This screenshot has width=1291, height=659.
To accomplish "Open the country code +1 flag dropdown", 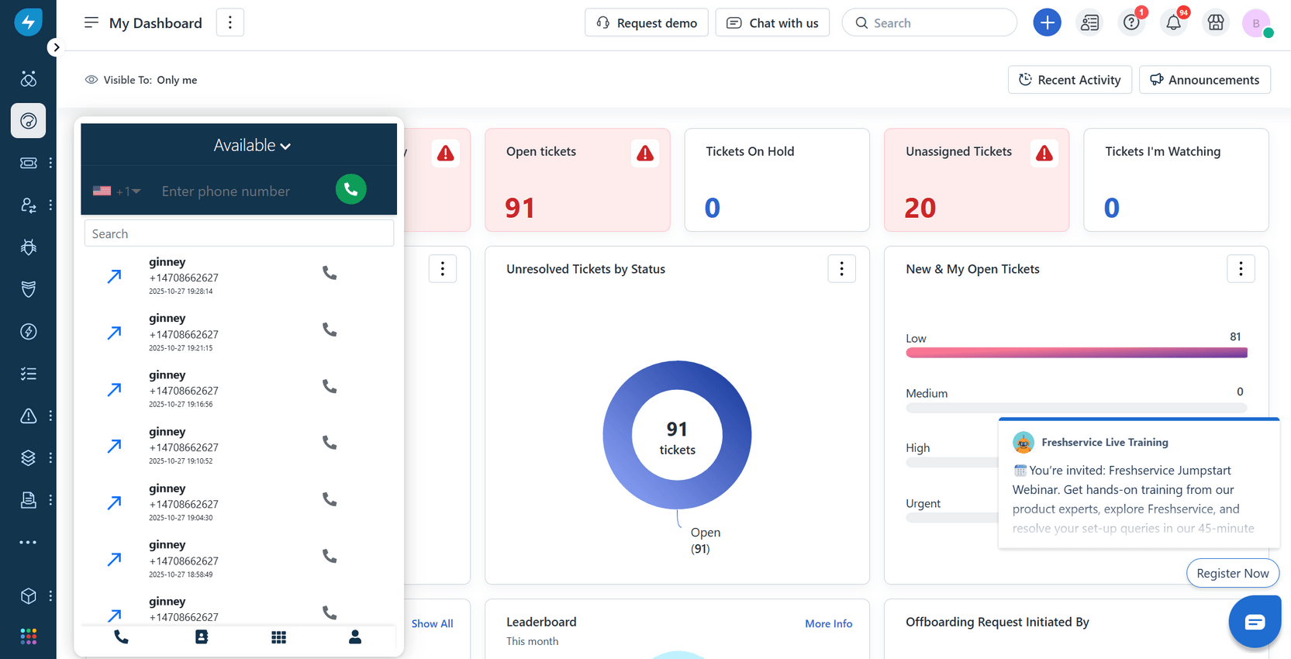I will coord(116,191).
